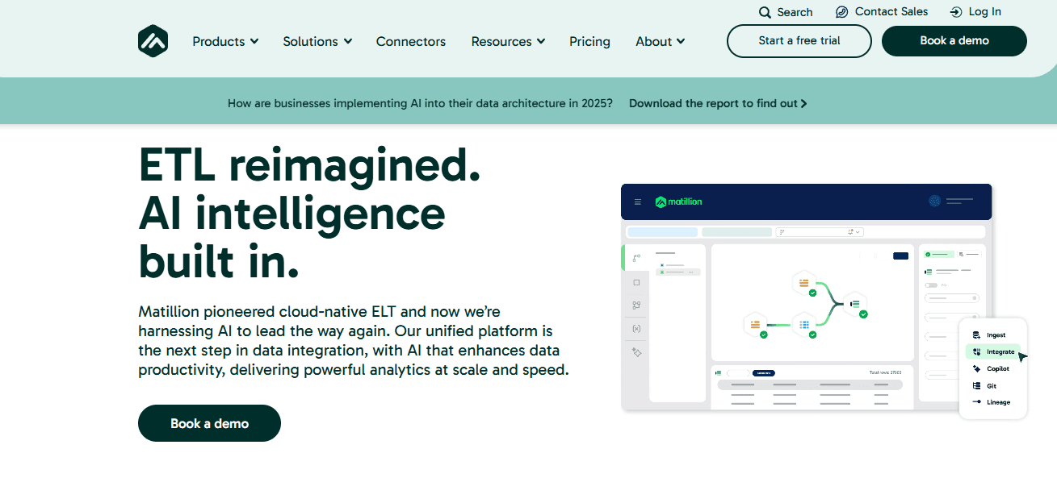Open the Contact Sales link at the top
The image size is (1057, 478).
pos(882,12)
